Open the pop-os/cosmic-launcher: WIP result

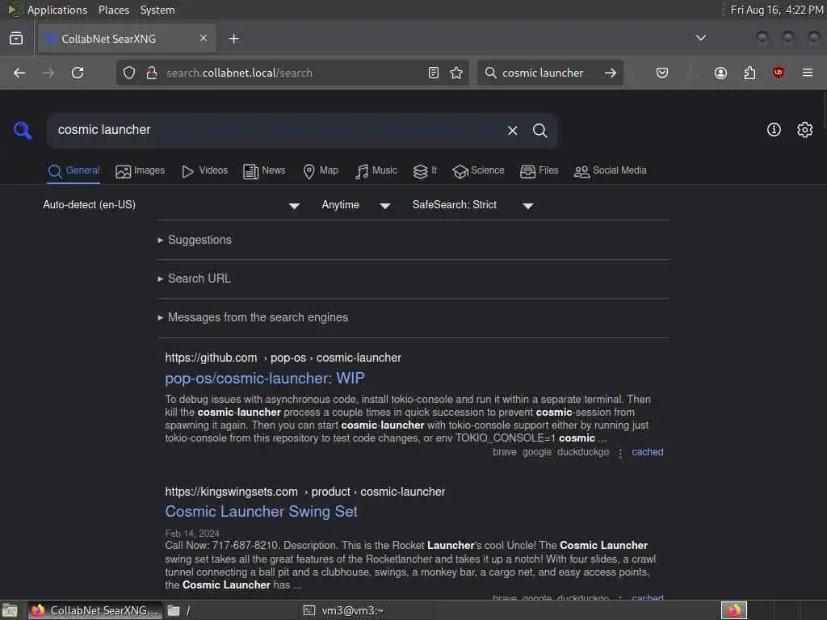pos(265,378)
